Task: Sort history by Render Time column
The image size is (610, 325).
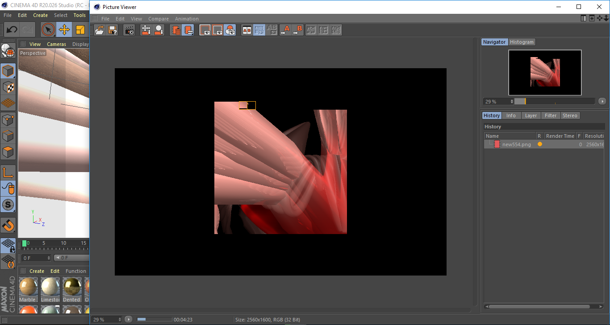Action: click(560, 136)
